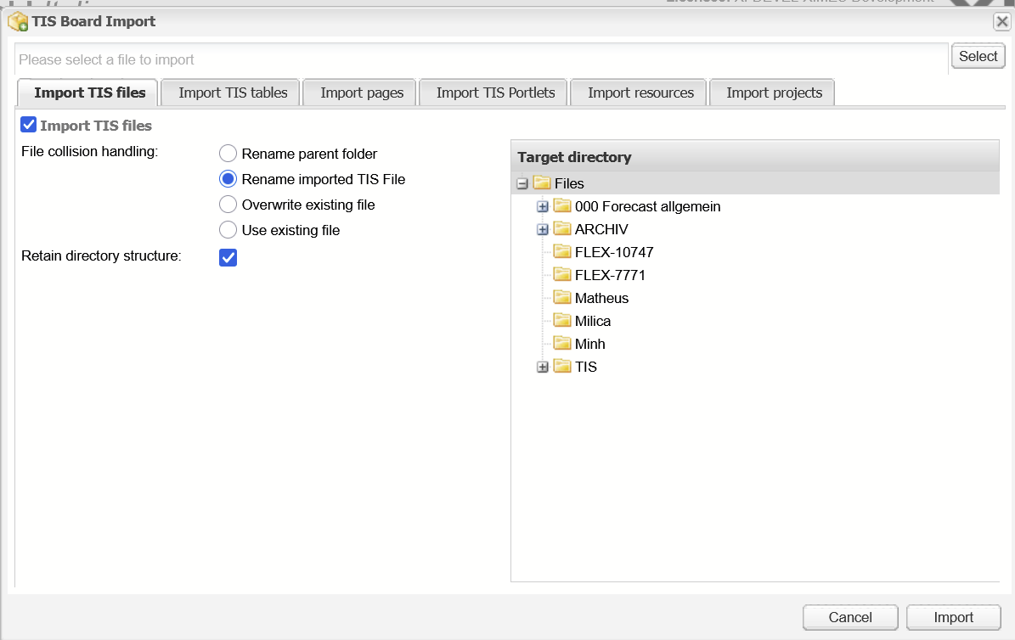Screen dimensions: 1015x640
Task: Close the TIS Board Import dialog
Action: click(x=1002, y=21)
